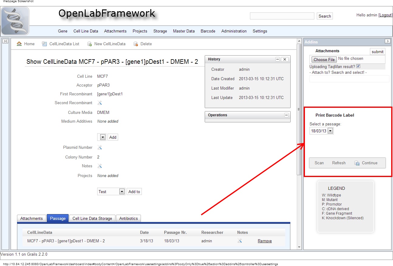This screenshot has width=393, height=266.
Task: Click the edit icon beside Notes field
Action: coord(100,166)
